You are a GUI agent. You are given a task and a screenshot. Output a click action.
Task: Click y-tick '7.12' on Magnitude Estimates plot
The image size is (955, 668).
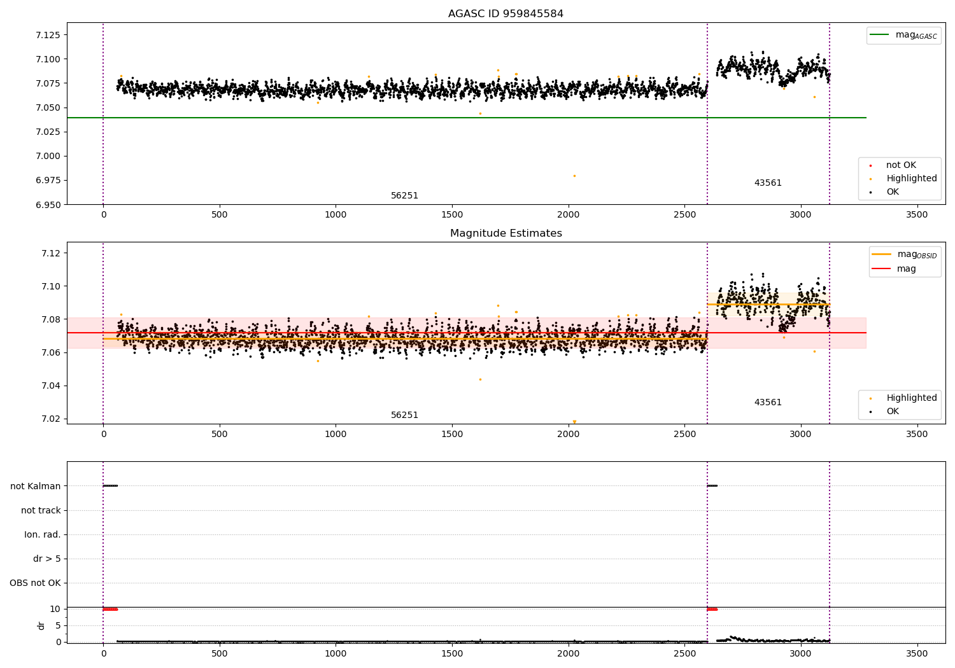(x=51, y=253)
